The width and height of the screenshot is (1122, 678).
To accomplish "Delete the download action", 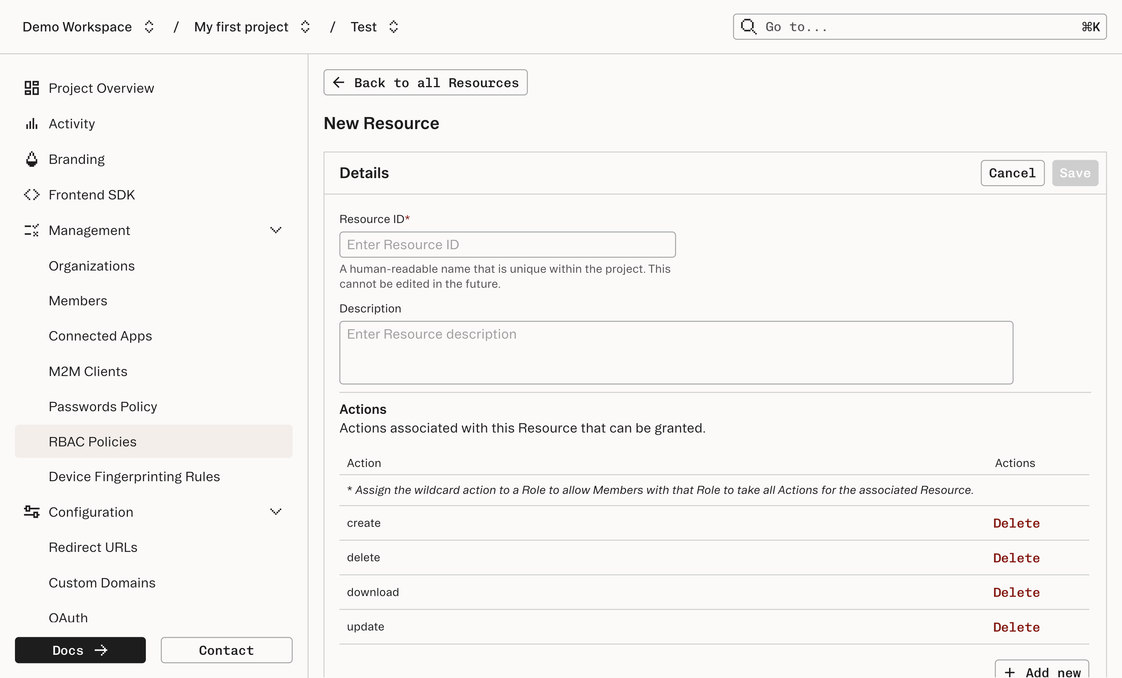I will [x=1016, y=592].
